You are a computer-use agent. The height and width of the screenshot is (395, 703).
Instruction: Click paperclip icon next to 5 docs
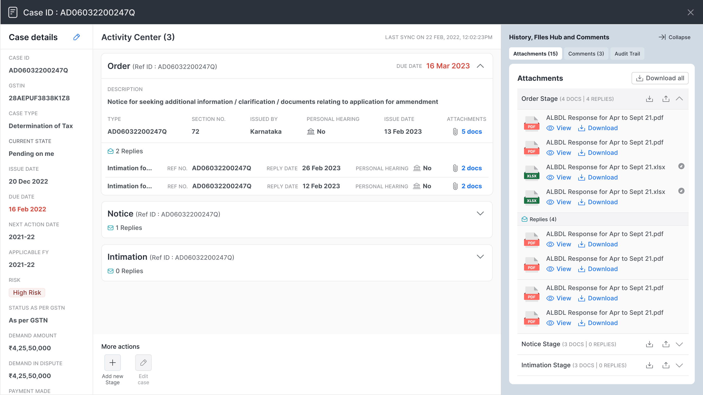tap(455, 132)
